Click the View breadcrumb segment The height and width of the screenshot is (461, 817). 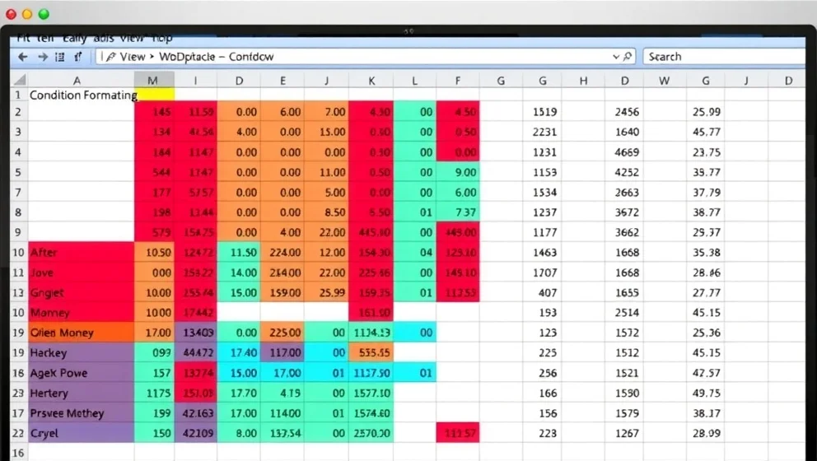pos(132,57)
